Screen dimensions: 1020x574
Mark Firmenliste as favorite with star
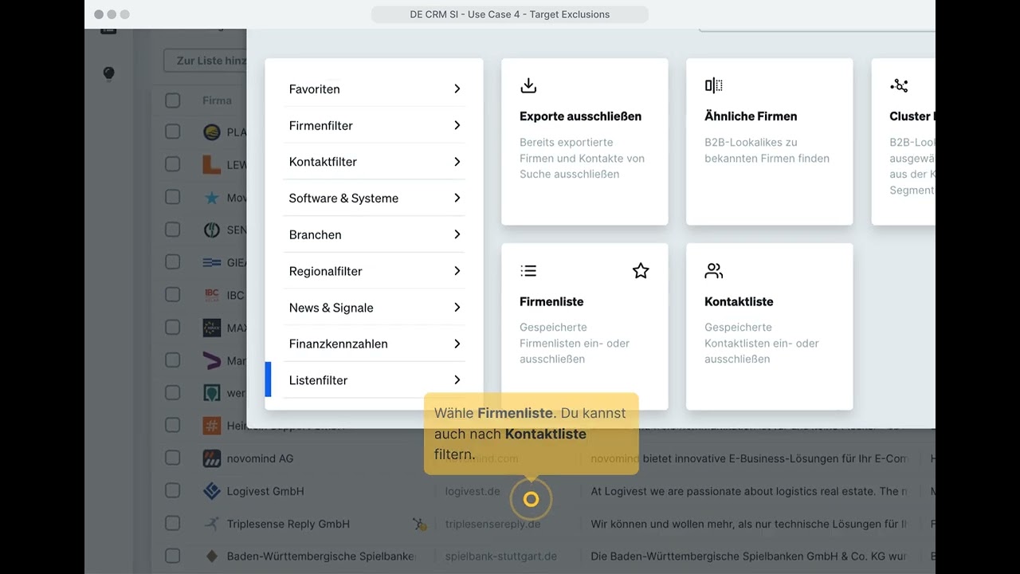tap(641, 271)
